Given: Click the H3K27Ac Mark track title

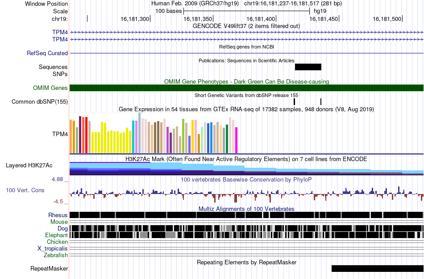Looking at the screenshot, I should pyautogui.click(x=246, y=159).
